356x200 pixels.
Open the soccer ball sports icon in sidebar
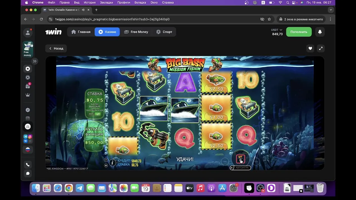(x=28, y=77)
